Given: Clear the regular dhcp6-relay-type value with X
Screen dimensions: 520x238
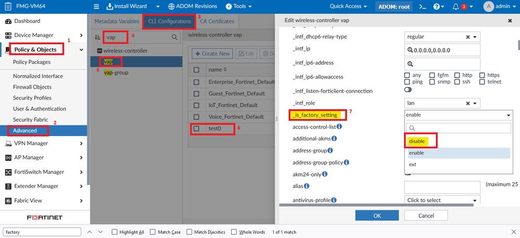Looking at the screenshot, I should (467, 37).
